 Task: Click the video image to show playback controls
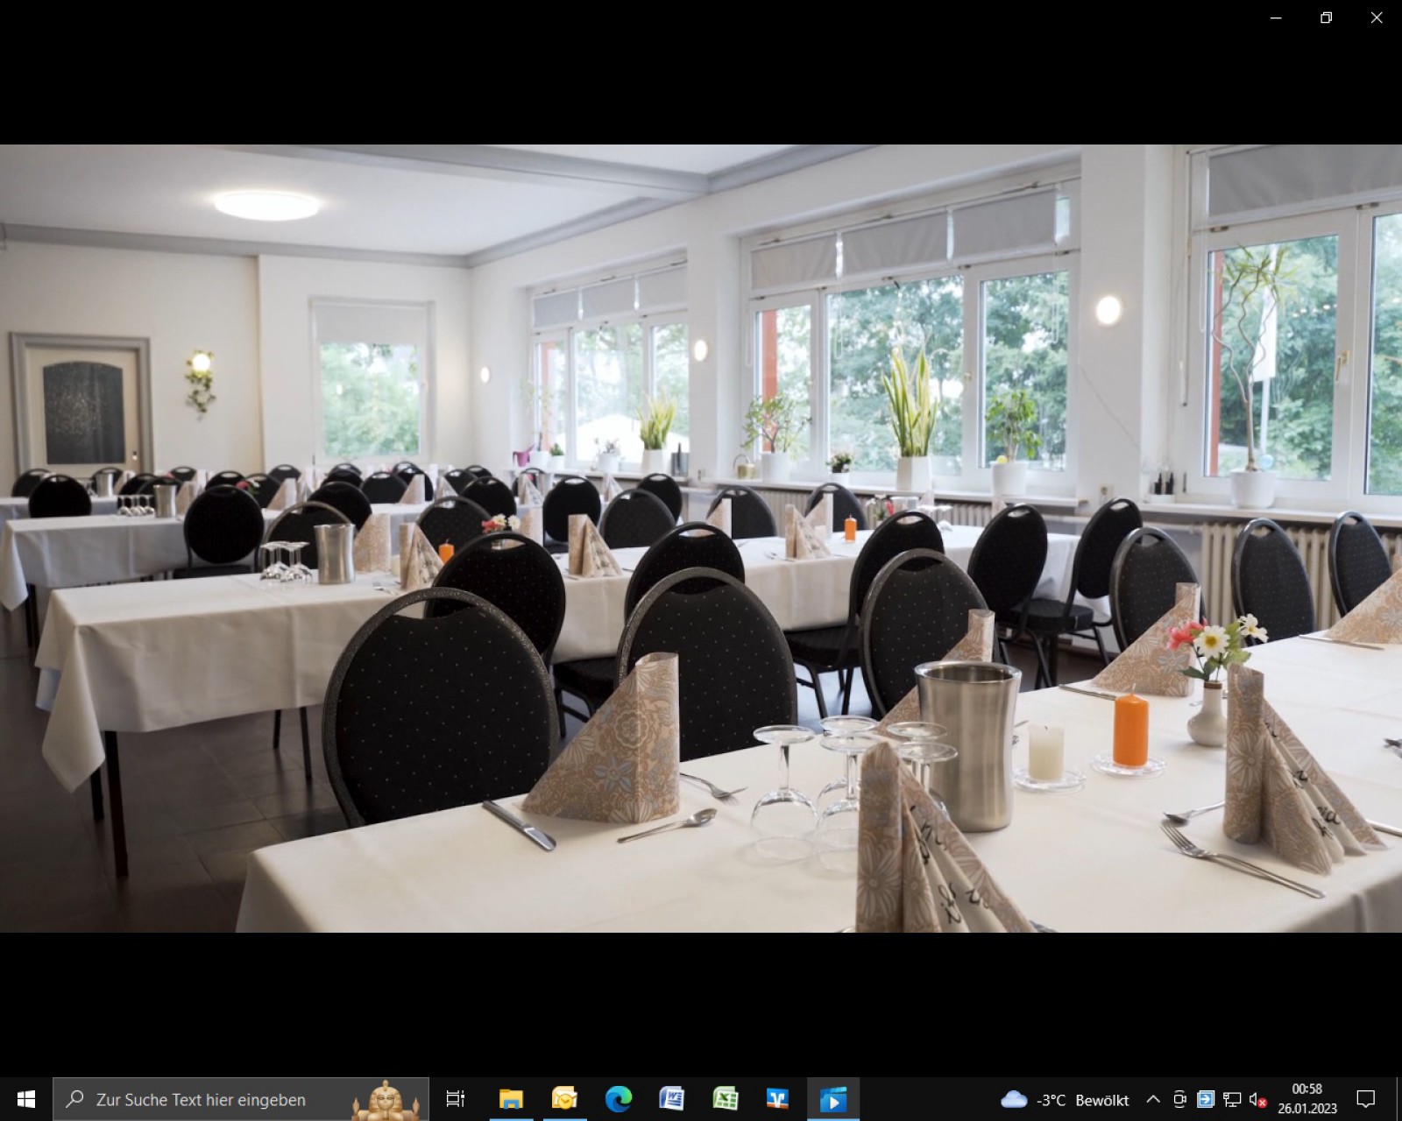[x=701, y=538]
